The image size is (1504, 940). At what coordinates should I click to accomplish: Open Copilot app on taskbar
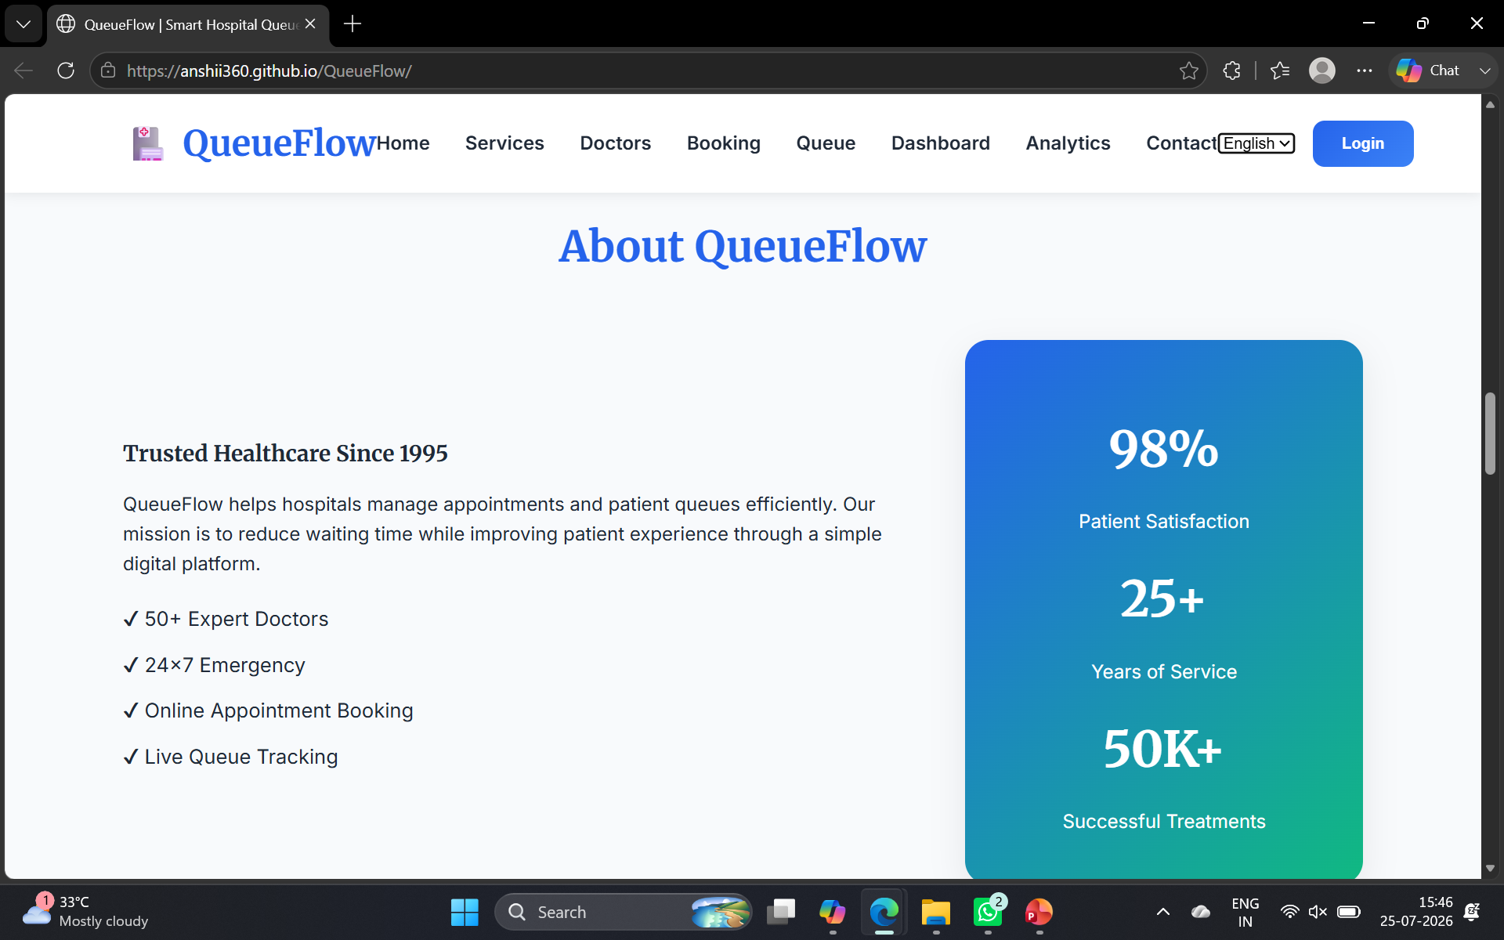[x=832, y=912]
